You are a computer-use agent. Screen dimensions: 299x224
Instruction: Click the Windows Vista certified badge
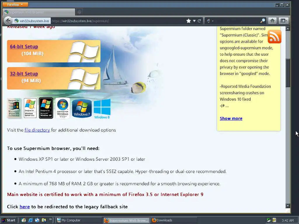tap(62, 108)
